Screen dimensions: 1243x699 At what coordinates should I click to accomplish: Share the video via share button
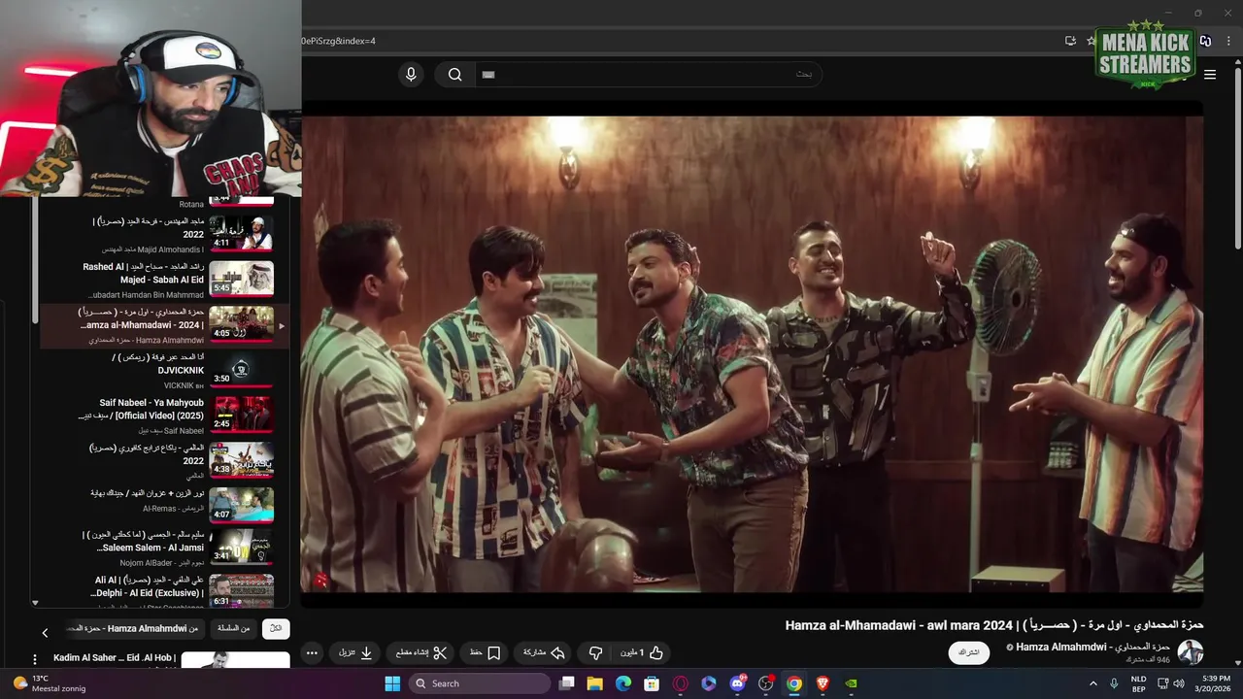pyautogui.click(x=544, y=653)
